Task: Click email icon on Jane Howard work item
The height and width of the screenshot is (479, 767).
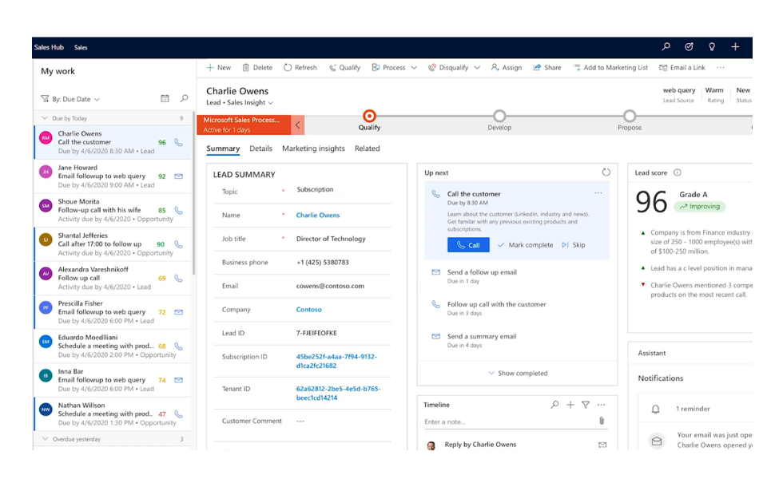Action: point(178,176)
